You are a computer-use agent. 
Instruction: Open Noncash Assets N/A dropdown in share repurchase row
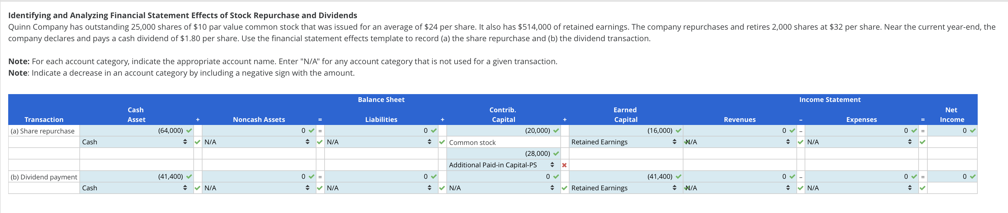[x=259, y=142]
